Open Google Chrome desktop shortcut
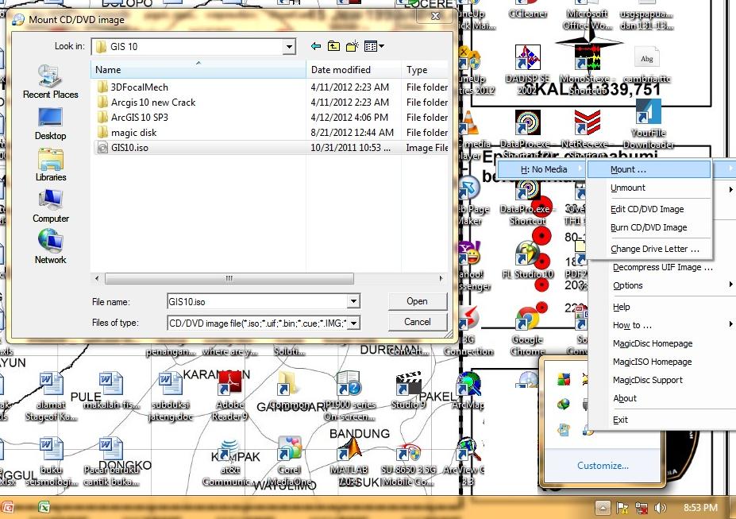Screen dimensions: 736x519 tap(528, 330)
